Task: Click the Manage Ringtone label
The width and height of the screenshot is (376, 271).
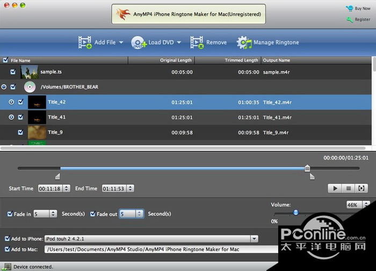Action: (276, 42)
